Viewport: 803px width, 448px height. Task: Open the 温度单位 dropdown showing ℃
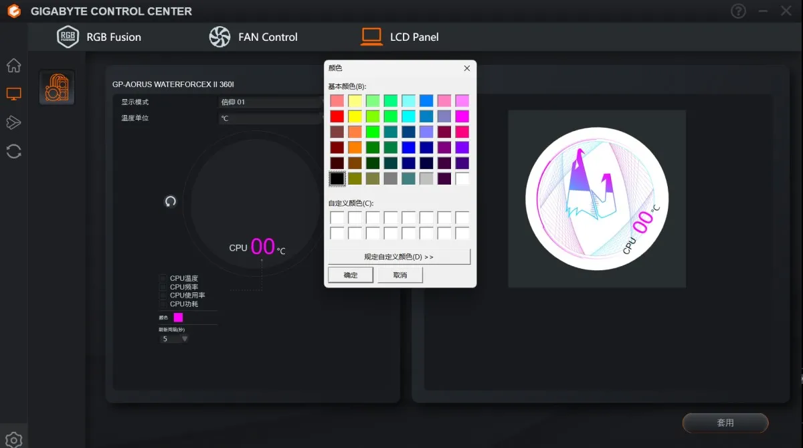point(271,118)
